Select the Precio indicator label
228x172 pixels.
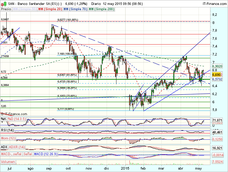(x=6, y=9)
